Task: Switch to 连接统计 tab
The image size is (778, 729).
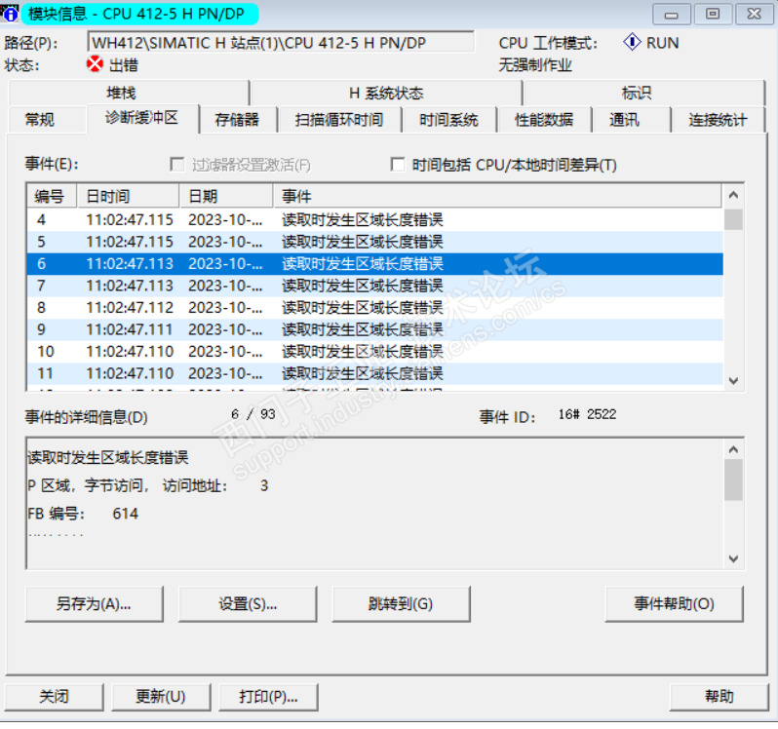Action: 718,120
